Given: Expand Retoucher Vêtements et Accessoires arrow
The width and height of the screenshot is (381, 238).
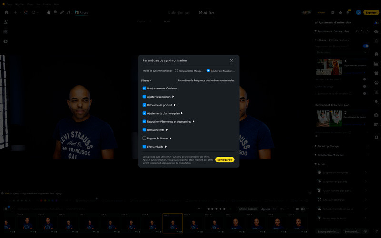Looking at the screenshot, I should [x=194, y=121].
